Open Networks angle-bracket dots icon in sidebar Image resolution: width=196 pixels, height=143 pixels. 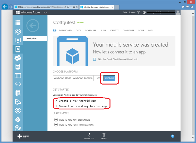coord(18,84)
